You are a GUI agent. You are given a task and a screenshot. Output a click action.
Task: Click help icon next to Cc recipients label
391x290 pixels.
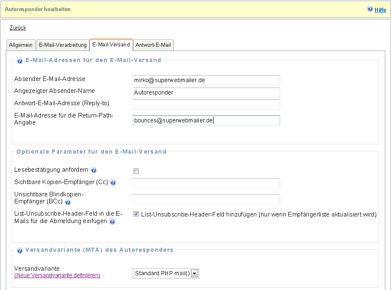113,182
